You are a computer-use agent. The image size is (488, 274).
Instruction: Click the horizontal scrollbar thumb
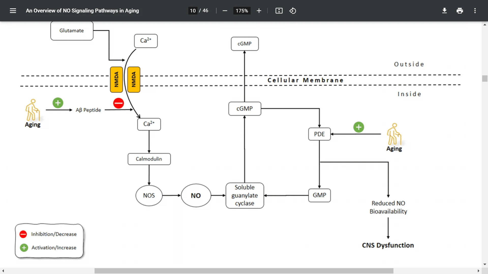point(244,271)
